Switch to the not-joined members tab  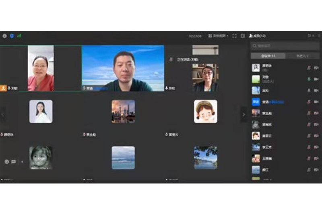click(x=302, y=56)
